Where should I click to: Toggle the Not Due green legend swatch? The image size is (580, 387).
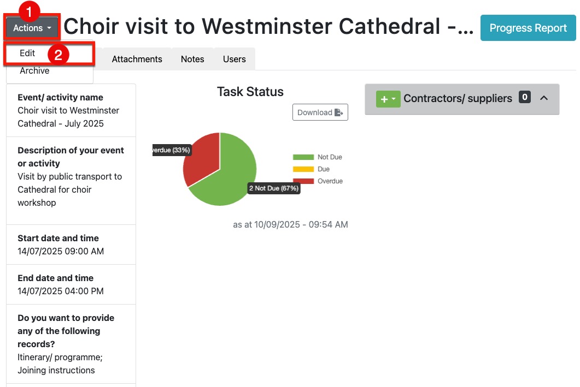click(x=303, y=157)
